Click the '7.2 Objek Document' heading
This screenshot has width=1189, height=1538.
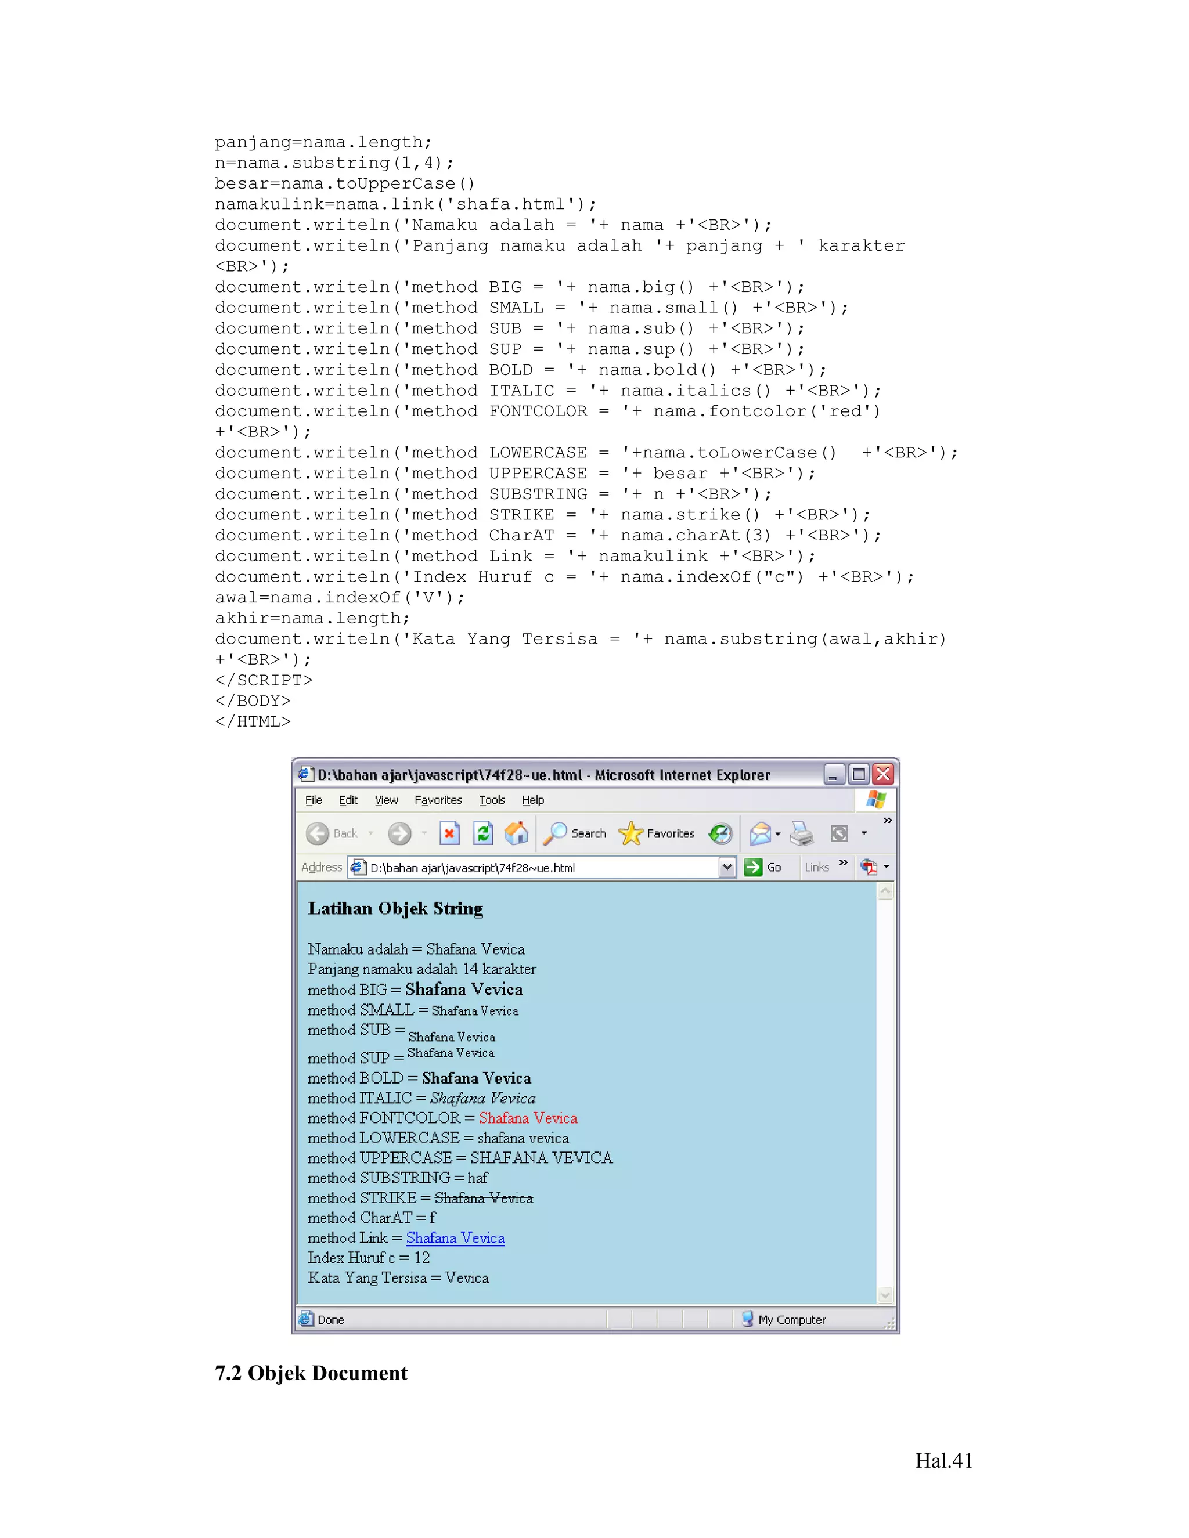coord(311,1373)
